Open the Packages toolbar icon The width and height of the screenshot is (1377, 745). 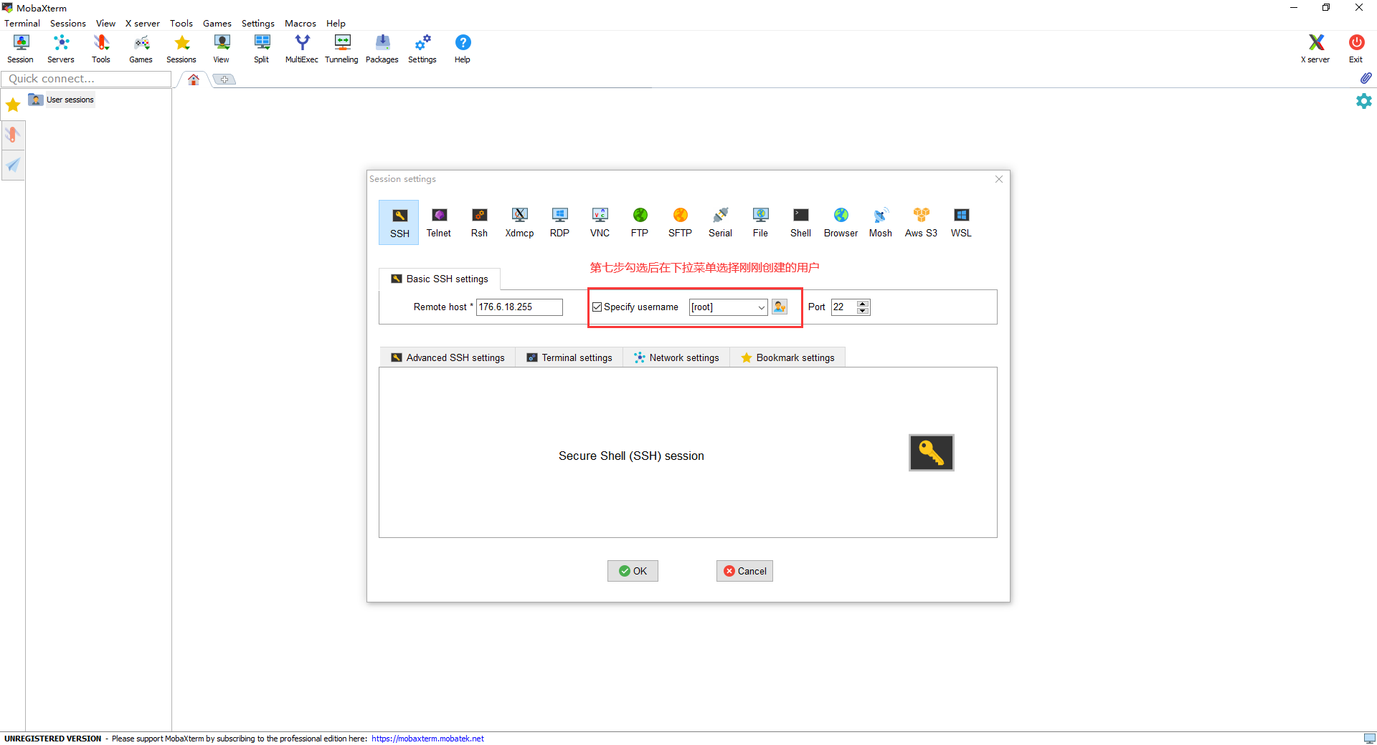click(382, 49)
